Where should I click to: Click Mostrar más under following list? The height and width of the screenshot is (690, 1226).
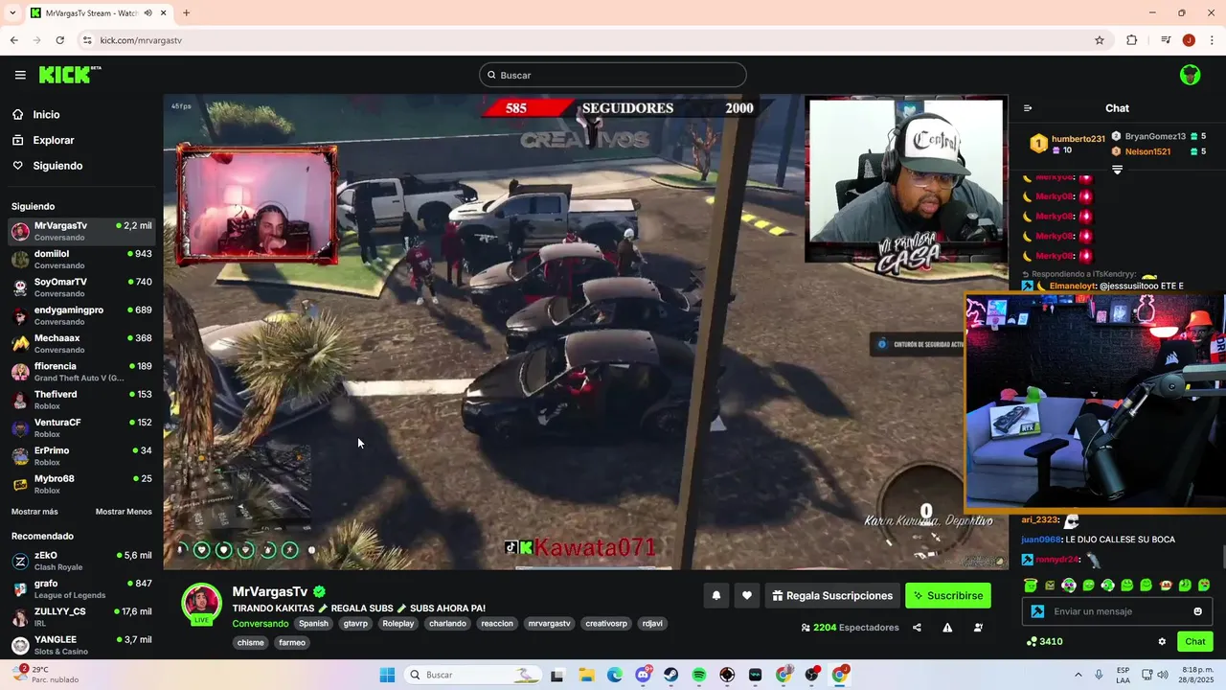click(x=34, y=512)
